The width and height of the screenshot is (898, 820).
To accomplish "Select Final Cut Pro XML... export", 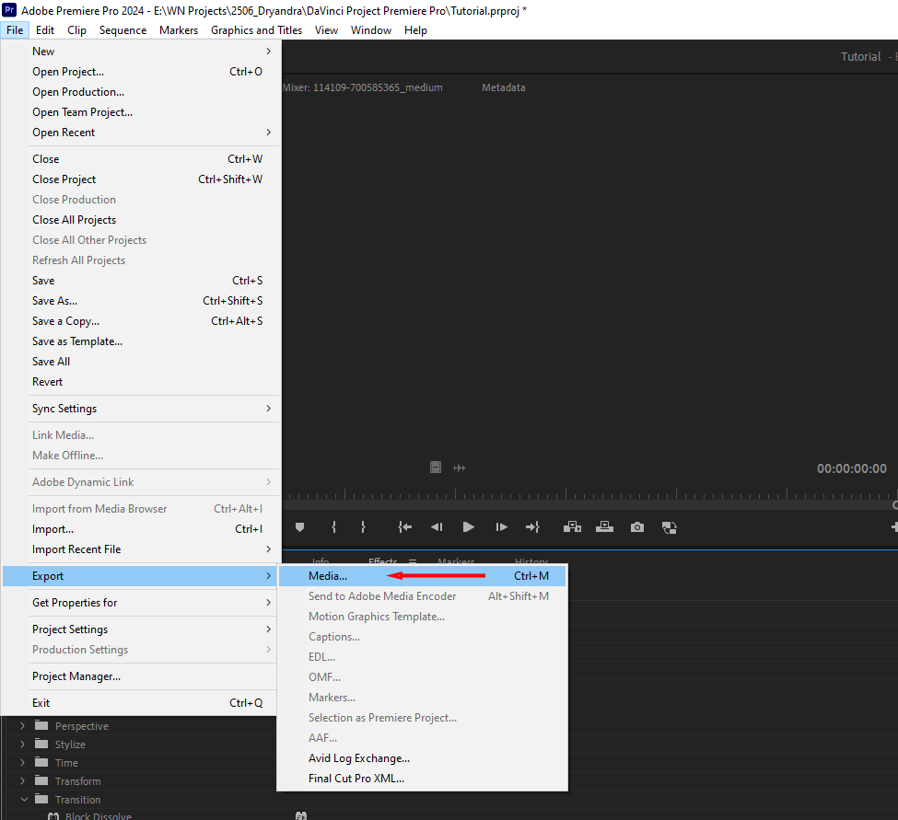I will click(422, 779).
